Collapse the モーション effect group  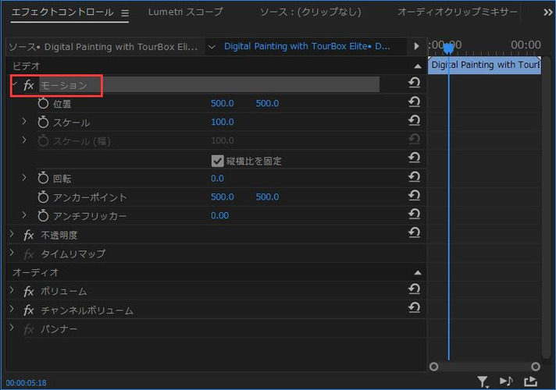pos(15,85)
